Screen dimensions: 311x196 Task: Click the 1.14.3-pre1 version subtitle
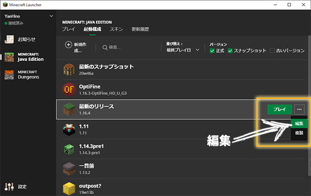pos(89,153)
